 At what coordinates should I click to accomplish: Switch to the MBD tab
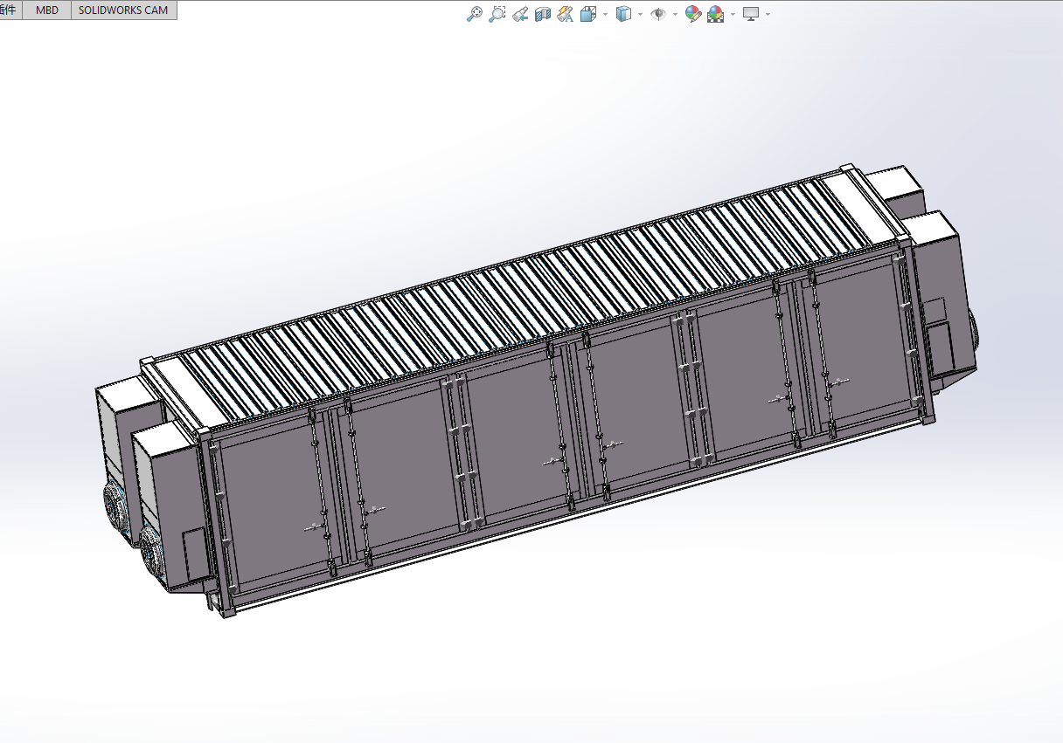pyautogui.click(x=47, y=10)
